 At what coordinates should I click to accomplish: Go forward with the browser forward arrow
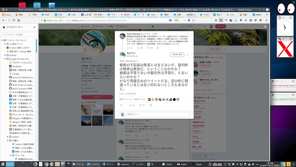9,20
